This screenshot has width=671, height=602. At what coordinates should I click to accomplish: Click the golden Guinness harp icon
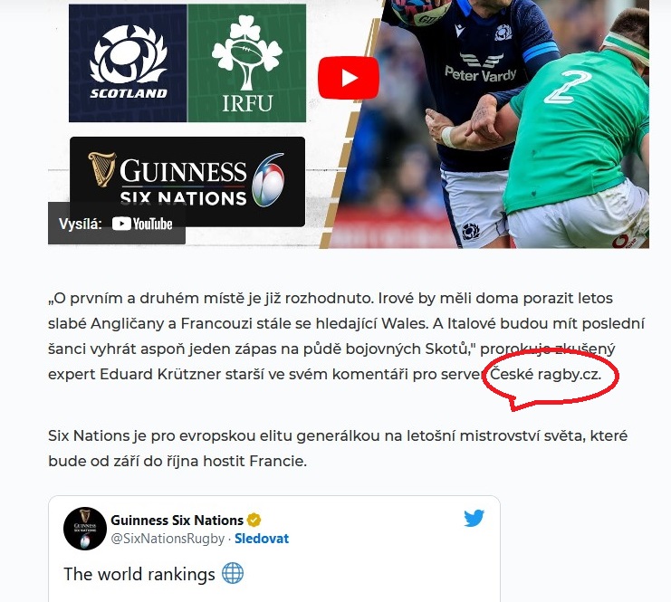click(101, 169)
